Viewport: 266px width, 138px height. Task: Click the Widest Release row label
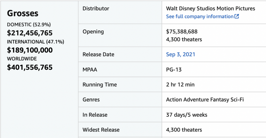click(101, 130)
